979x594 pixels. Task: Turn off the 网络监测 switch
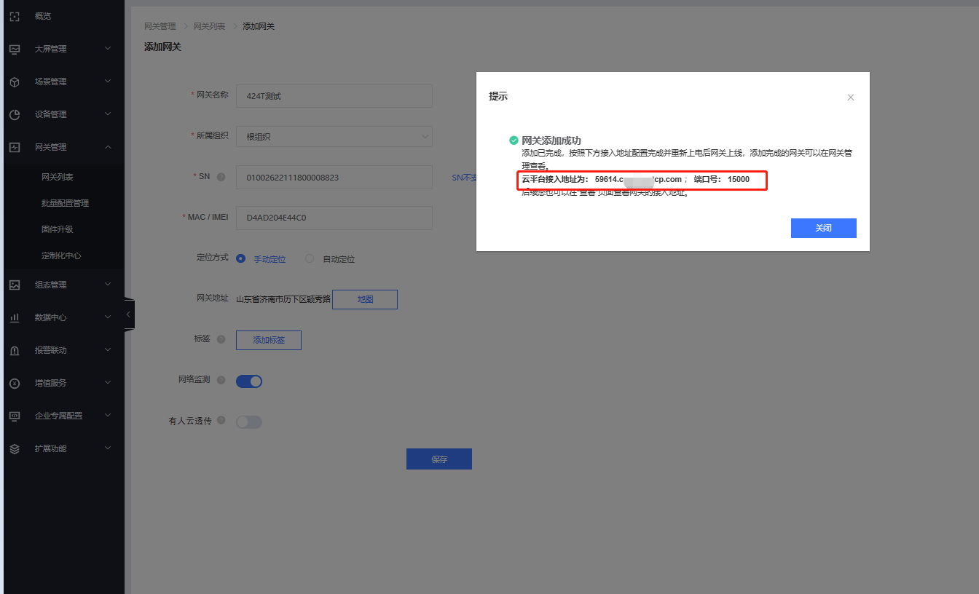[249, 381]
